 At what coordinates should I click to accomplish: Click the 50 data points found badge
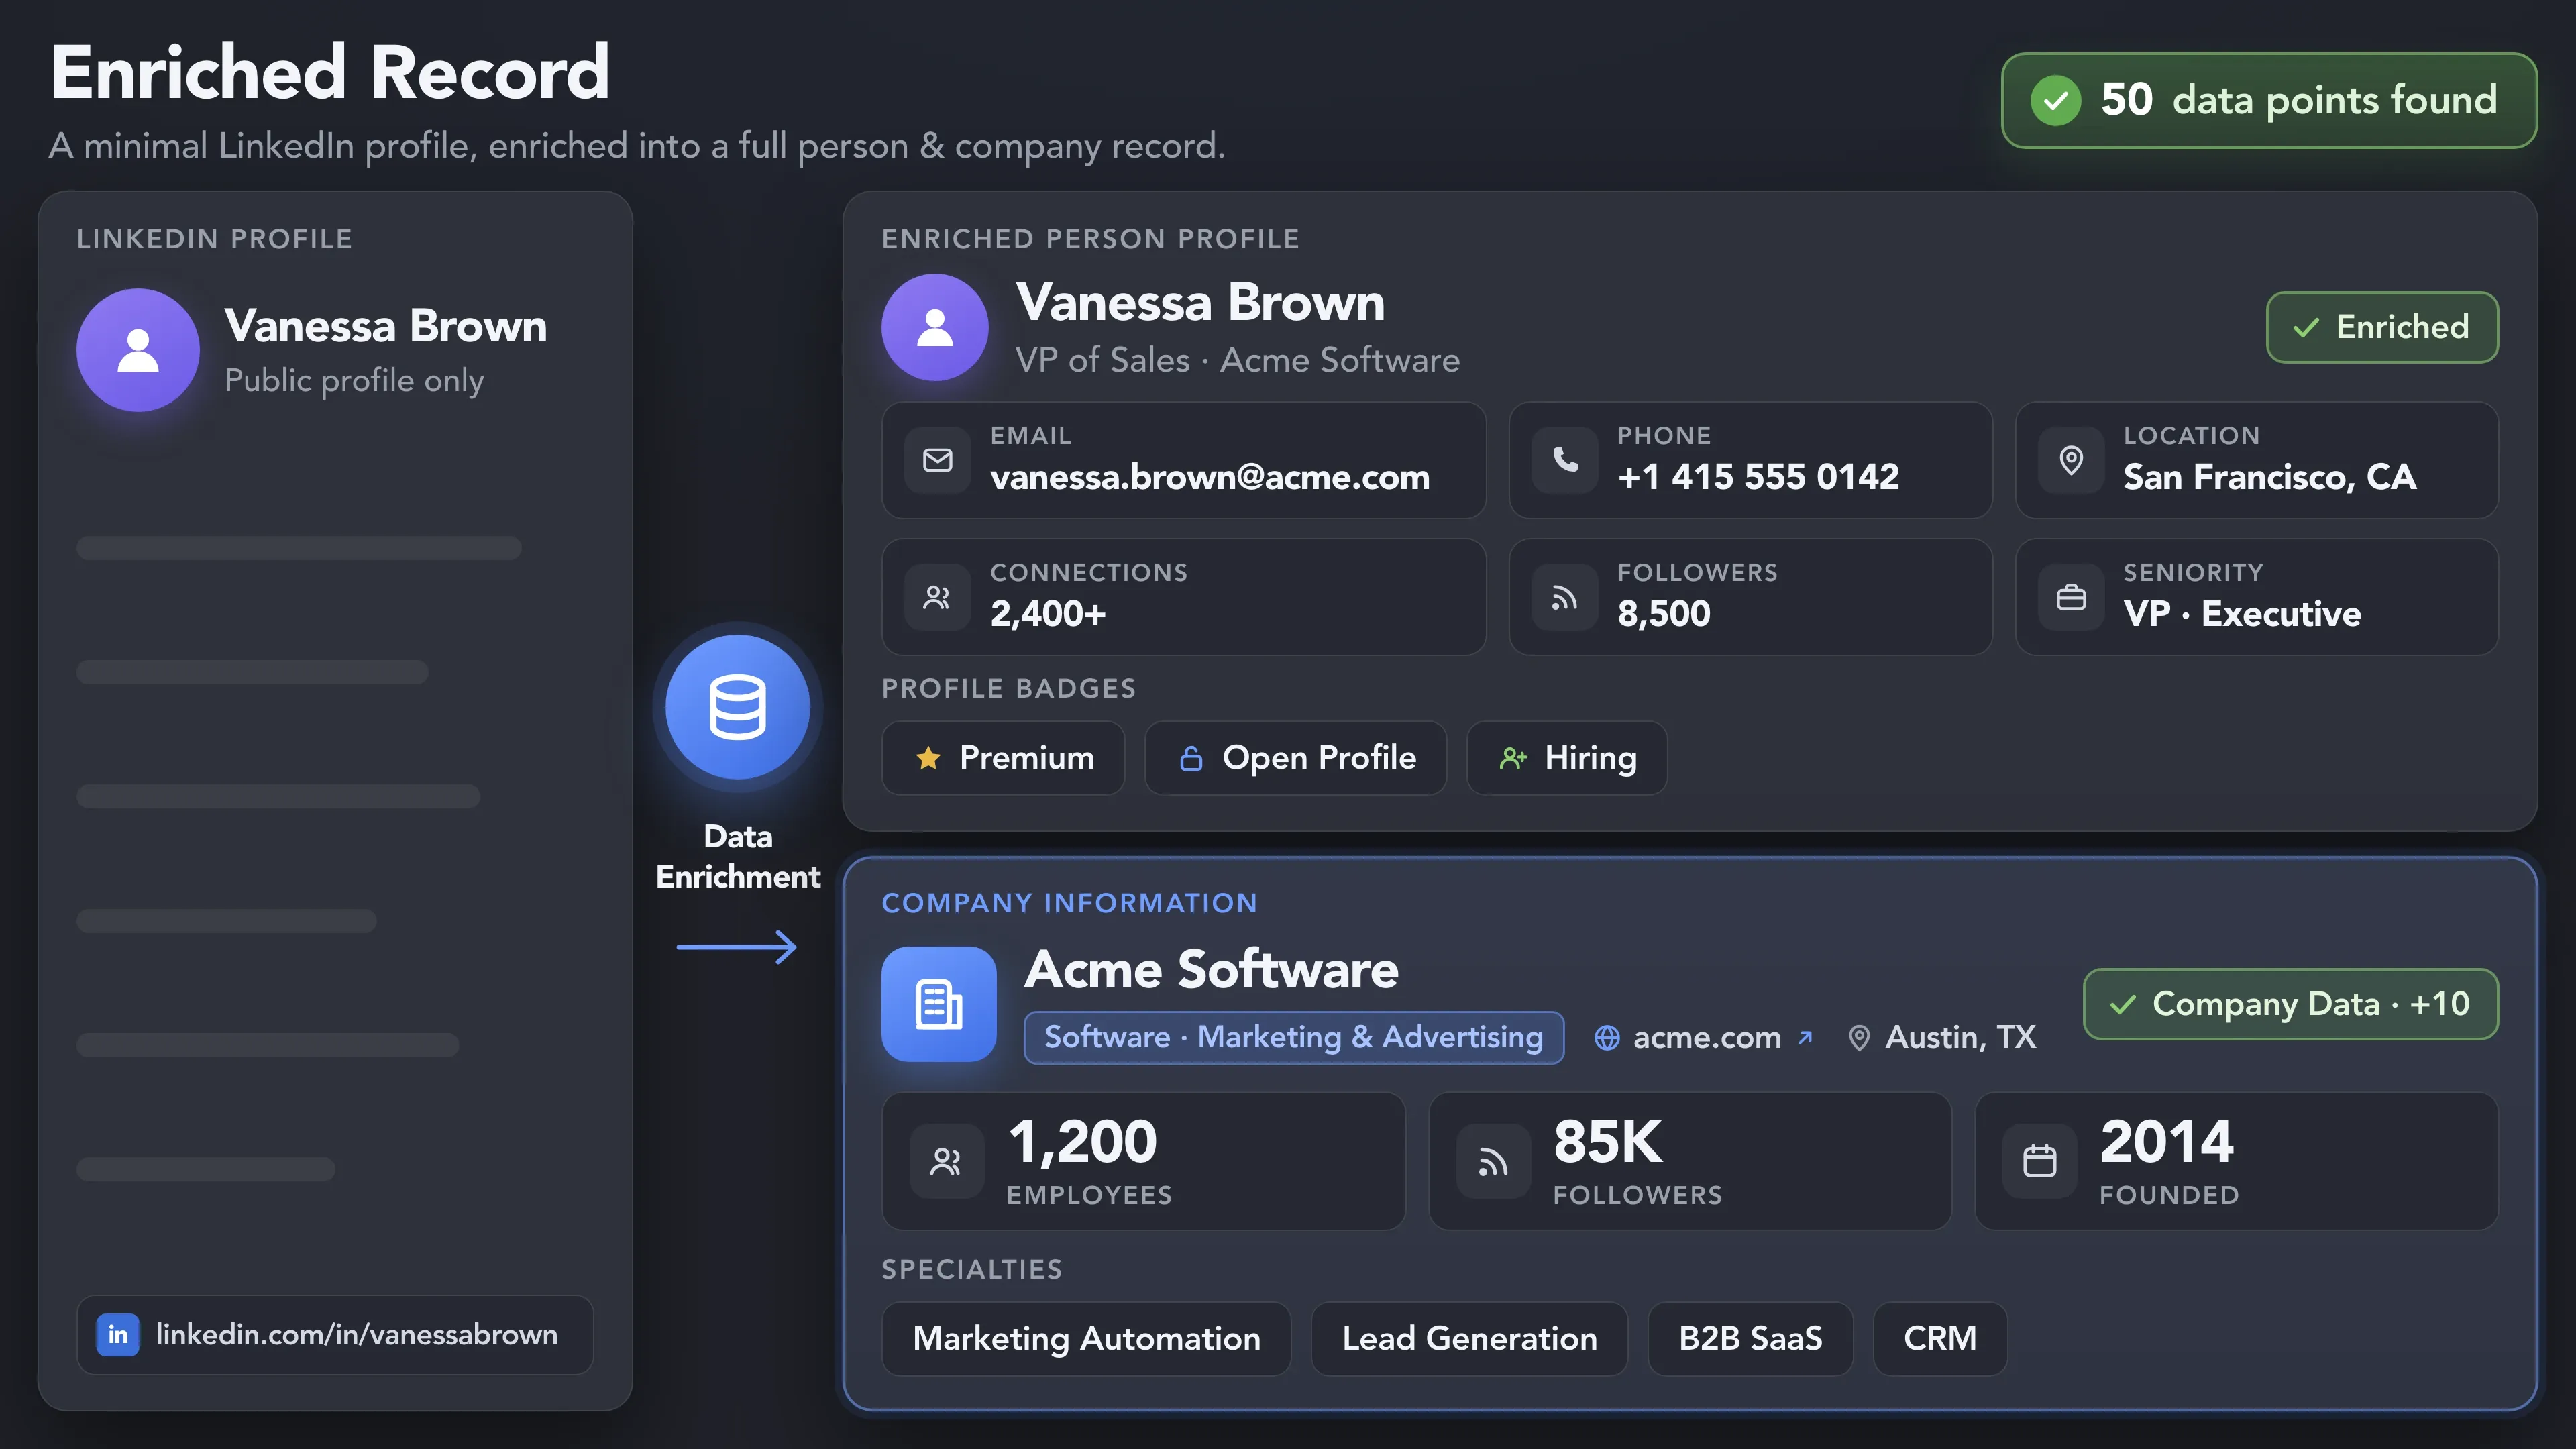click(x=2269, y=100)
